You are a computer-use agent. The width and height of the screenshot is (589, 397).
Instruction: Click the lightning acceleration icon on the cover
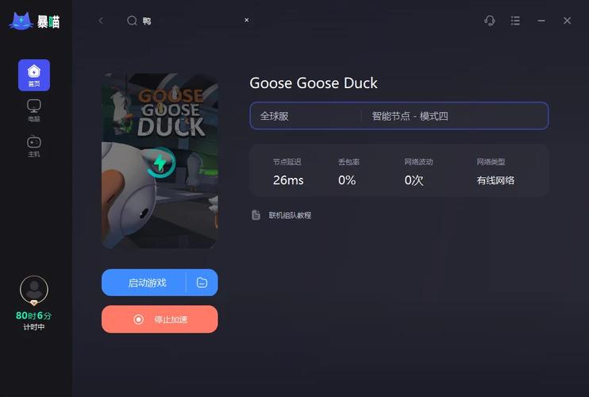click(x=161, y=163)
